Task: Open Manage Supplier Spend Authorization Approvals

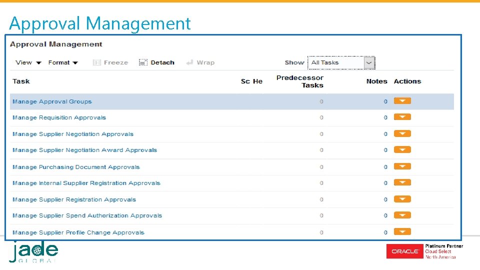Action: [87, 215]
